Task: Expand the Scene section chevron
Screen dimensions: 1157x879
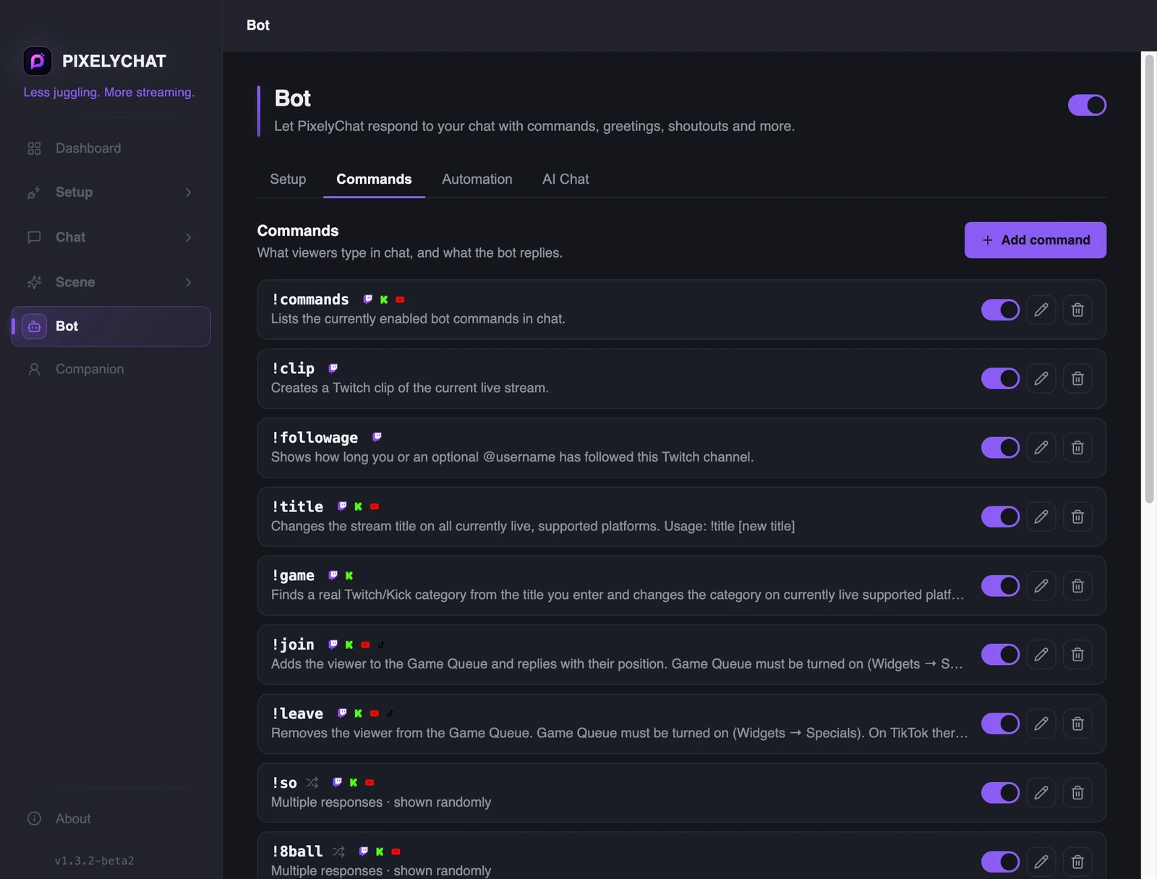Action: point(188,282)
